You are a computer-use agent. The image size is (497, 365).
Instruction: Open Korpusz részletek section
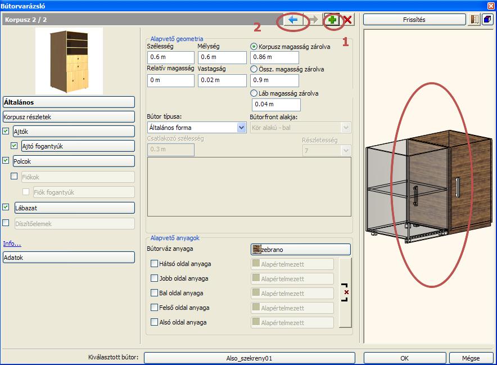tap(69, 116)
